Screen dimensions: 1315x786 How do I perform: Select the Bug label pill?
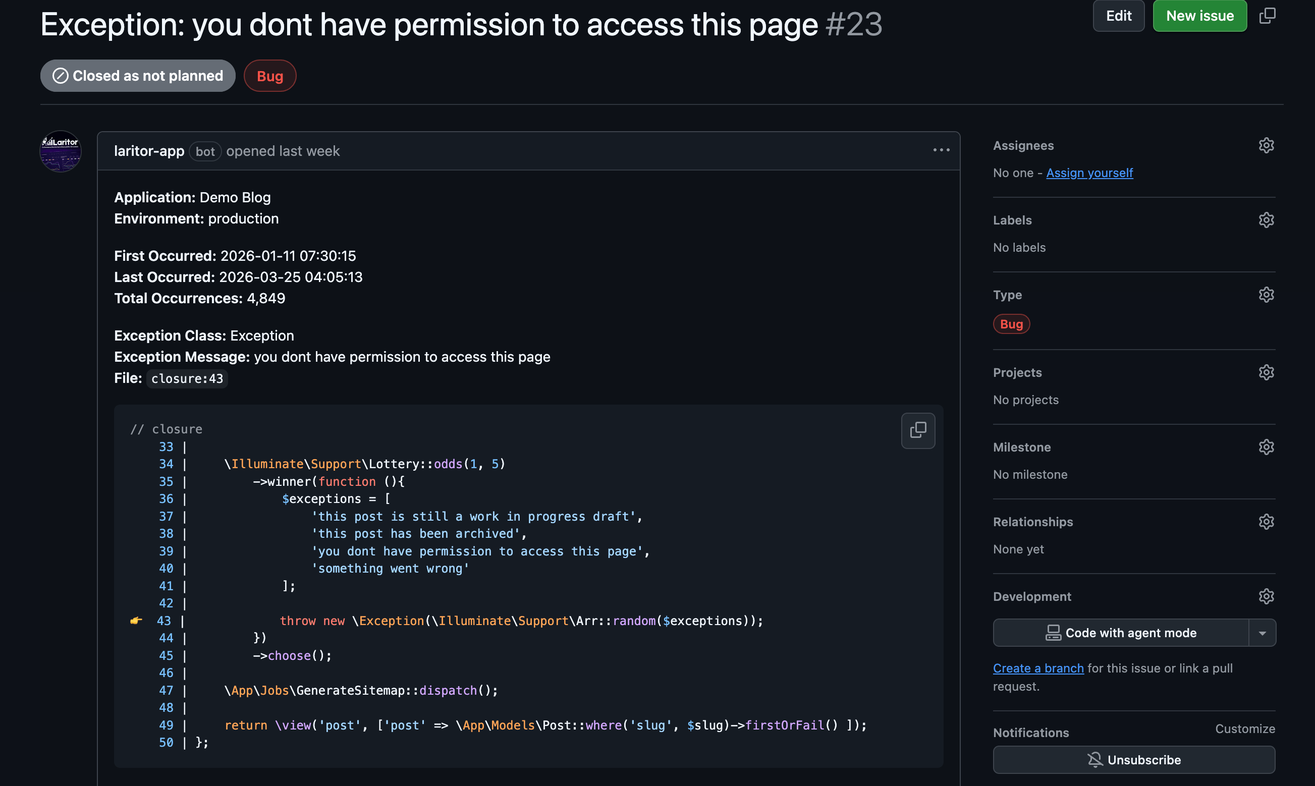point(270,75)
